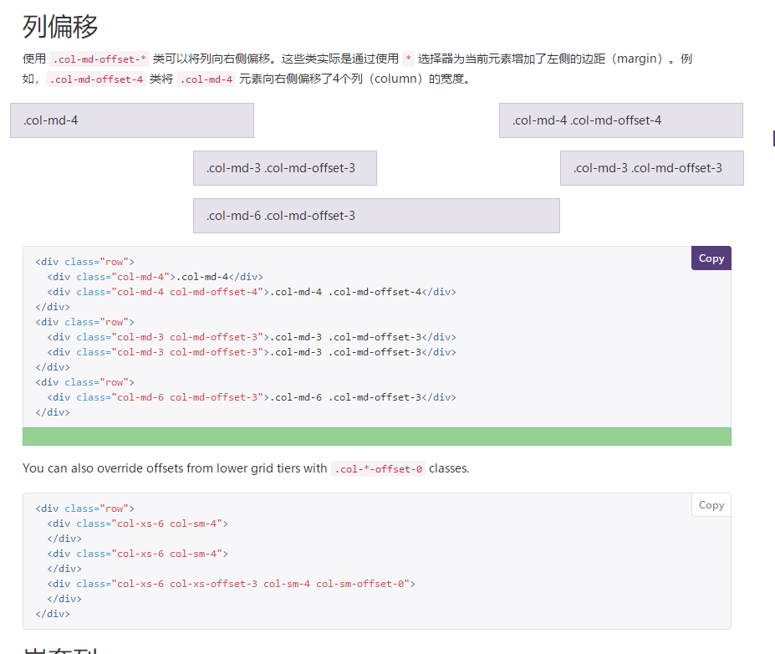Select the .col-md-4 demo box
This screenshot has width=775, height=654.
[130, 120]
